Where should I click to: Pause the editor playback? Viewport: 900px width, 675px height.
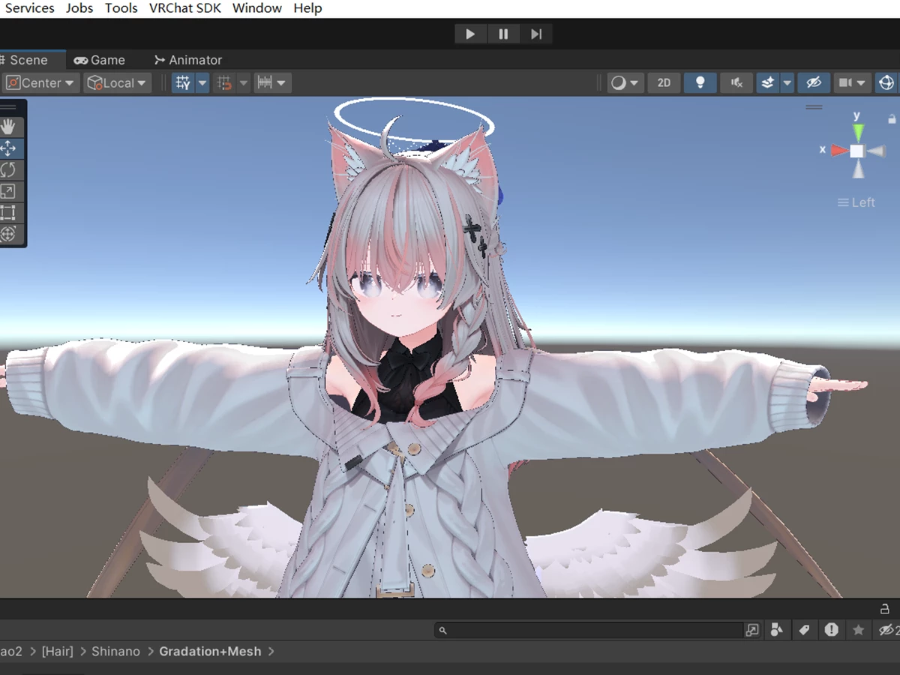coord(503,34)
